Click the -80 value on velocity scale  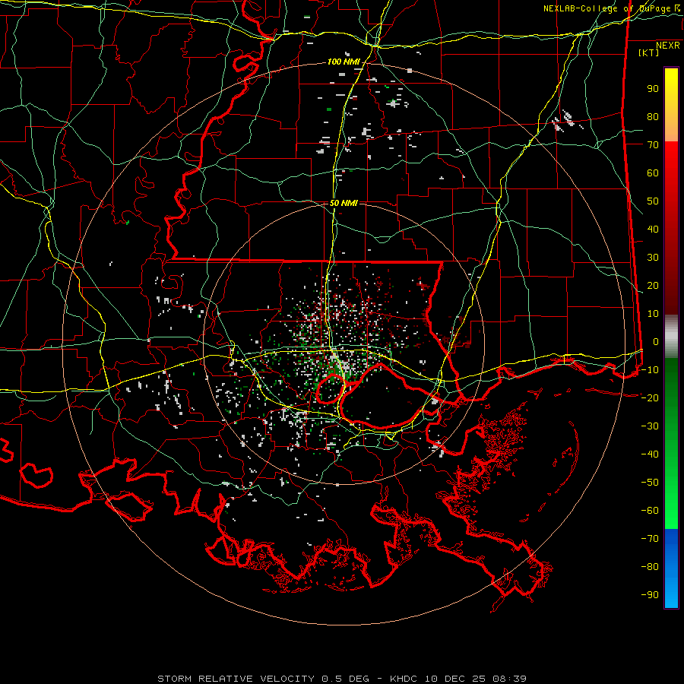tap(650, 567)
